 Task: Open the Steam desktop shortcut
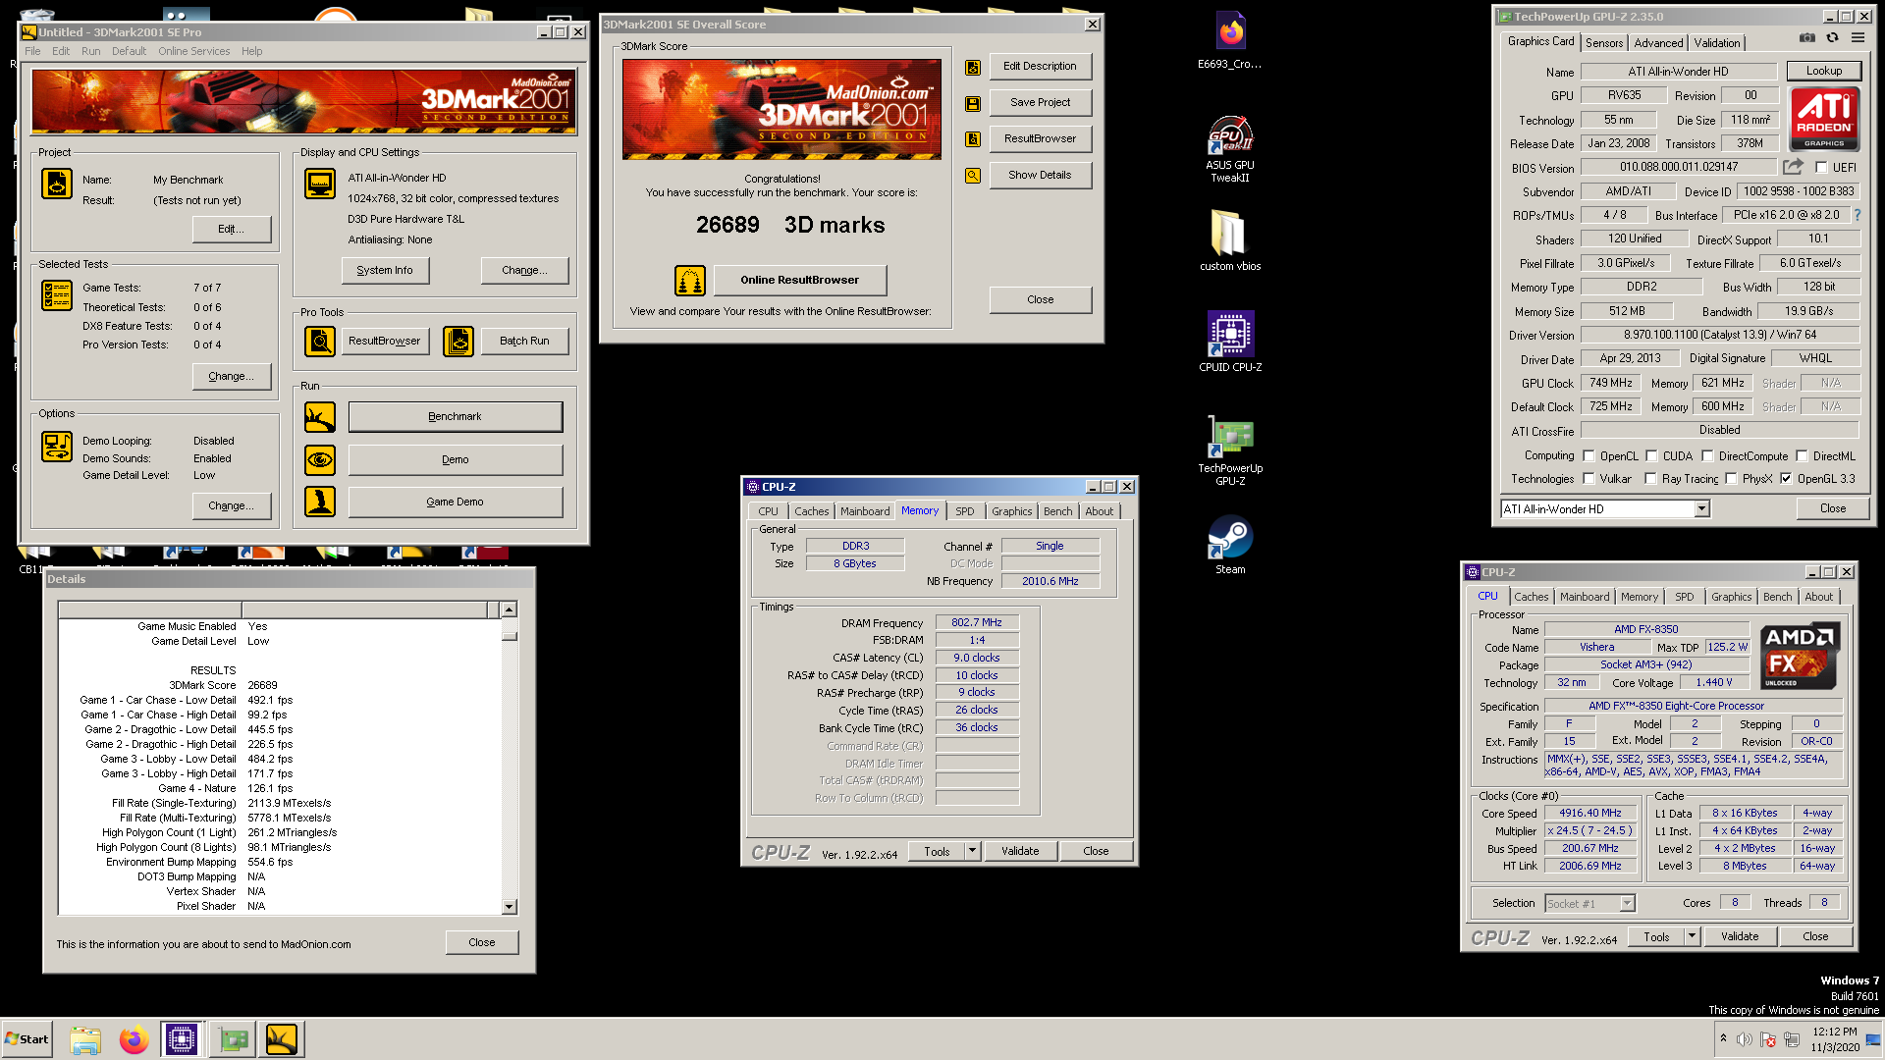pyautogui.click(x=1230, y=545)
